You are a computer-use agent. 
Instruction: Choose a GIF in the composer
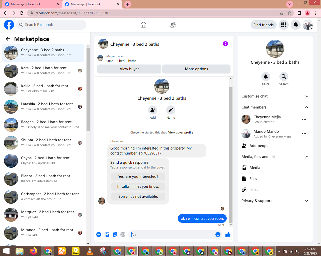coord(123,234)
